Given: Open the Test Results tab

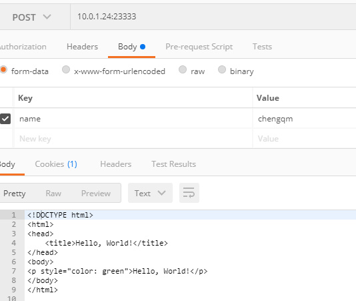Looking at the screenshot, I should 174,164.
